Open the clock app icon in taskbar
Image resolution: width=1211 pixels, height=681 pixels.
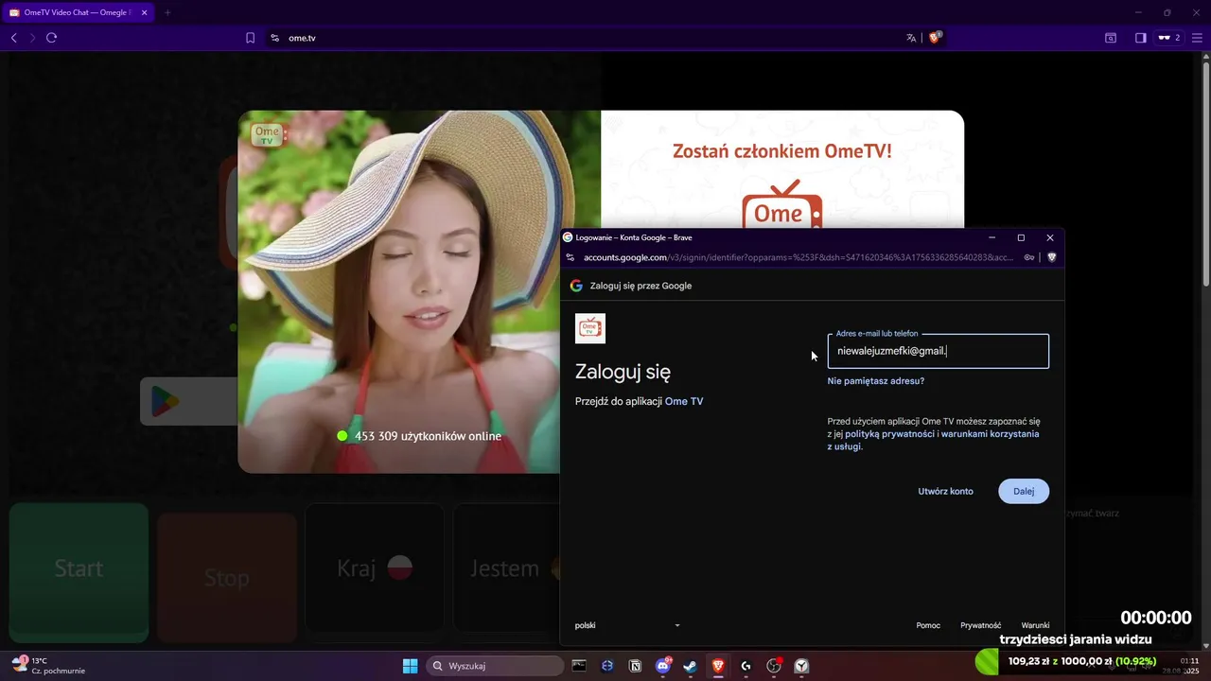[x=801, y=666]
